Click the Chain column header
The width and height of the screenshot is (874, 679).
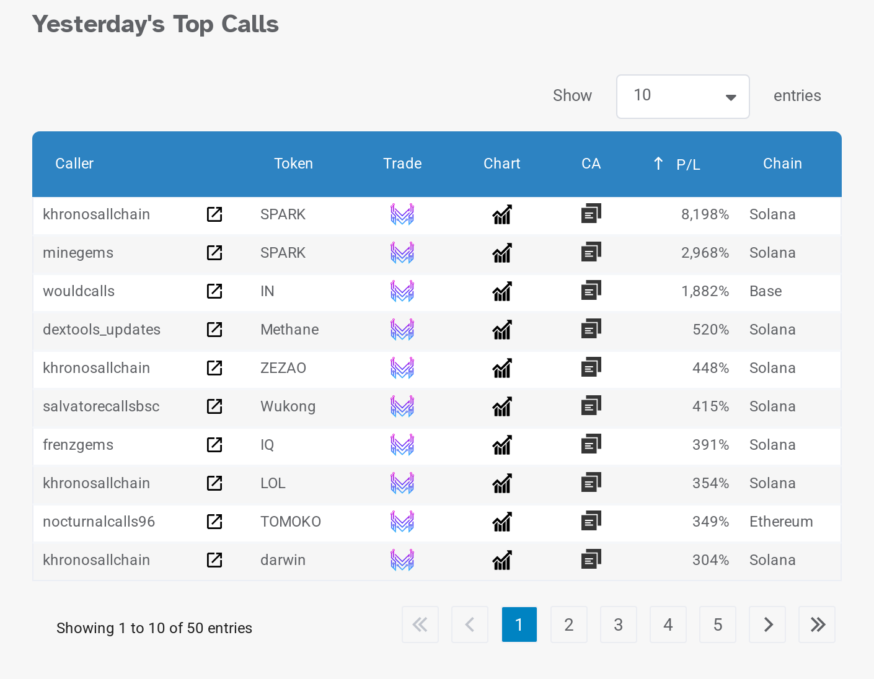(x=782, y=164)
